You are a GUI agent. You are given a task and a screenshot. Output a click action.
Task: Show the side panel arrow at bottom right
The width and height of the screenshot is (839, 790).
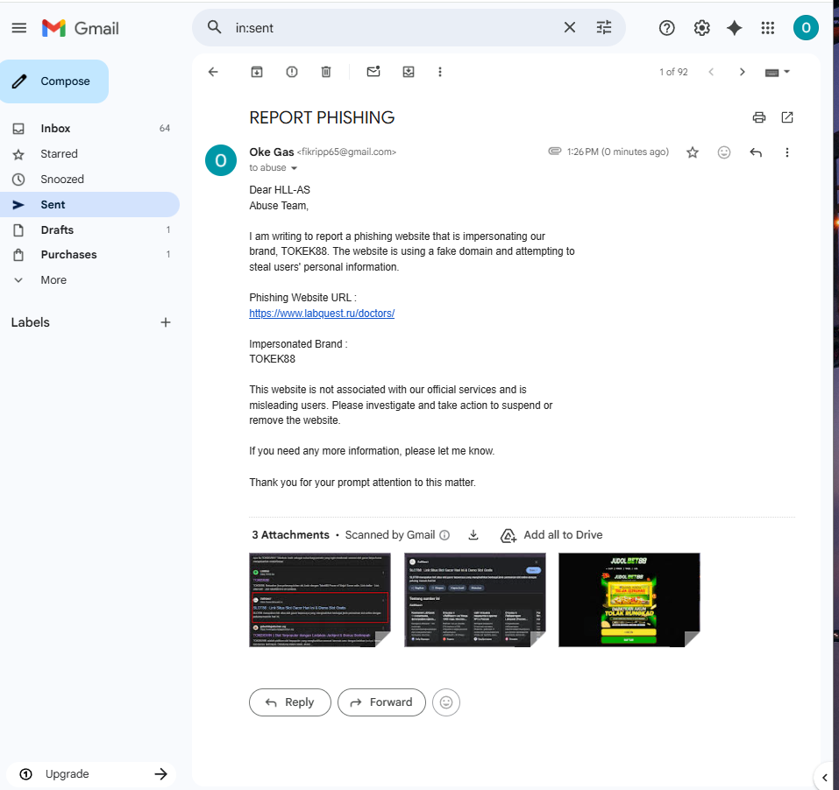coord(825,778)
